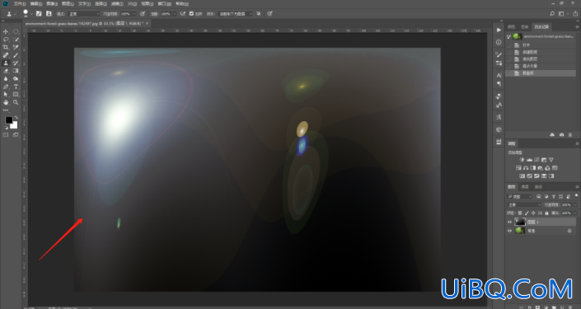Open the layer blend mode dropdown

524,204
